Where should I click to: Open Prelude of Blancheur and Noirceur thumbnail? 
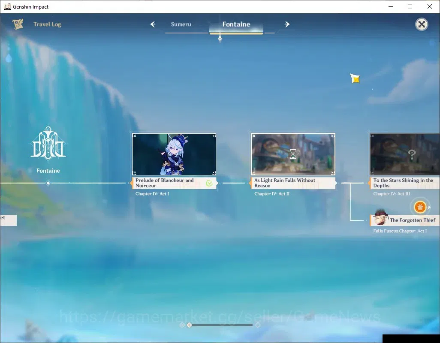tap(174, 154)
